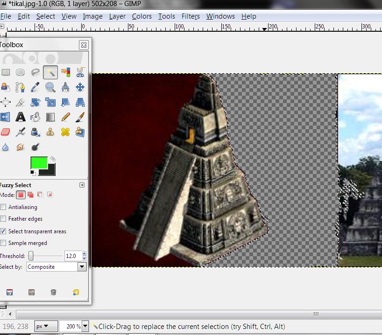Select the Scissors Select tool
The width and height of the screenshot is (382, 335).
click(80, 72)
